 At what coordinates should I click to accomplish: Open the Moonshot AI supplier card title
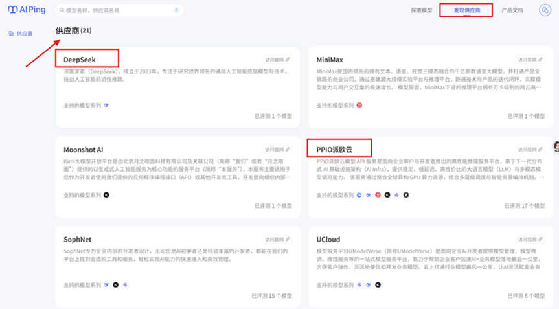(84, 150)
